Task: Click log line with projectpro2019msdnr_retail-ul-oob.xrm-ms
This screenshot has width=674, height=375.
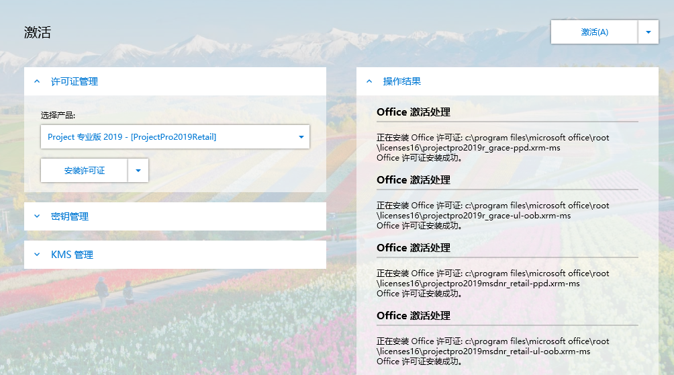Action: point(483,351)
